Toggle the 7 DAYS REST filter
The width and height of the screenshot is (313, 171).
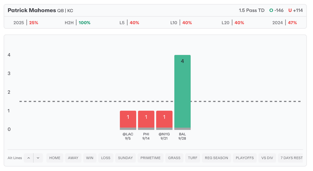click(291, 158)
